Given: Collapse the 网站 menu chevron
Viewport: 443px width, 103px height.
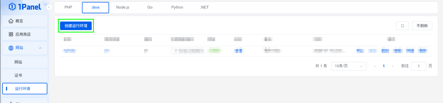Looking at the screenshot, I should [x=40, y=48].
